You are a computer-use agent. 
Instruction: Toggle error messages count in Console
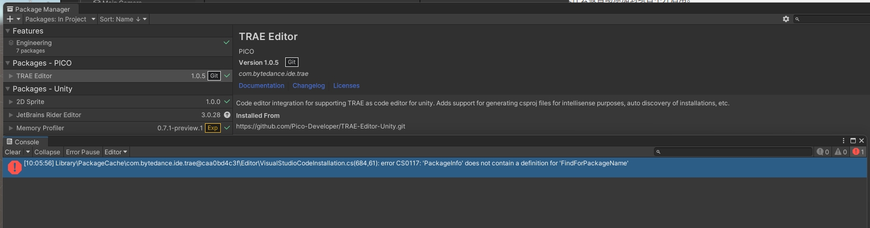[x=858, y=152]
